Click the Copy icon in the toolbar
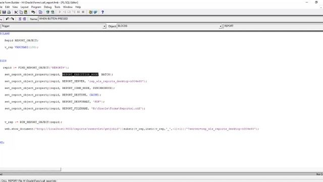The image size is (323, 182). 21,12
